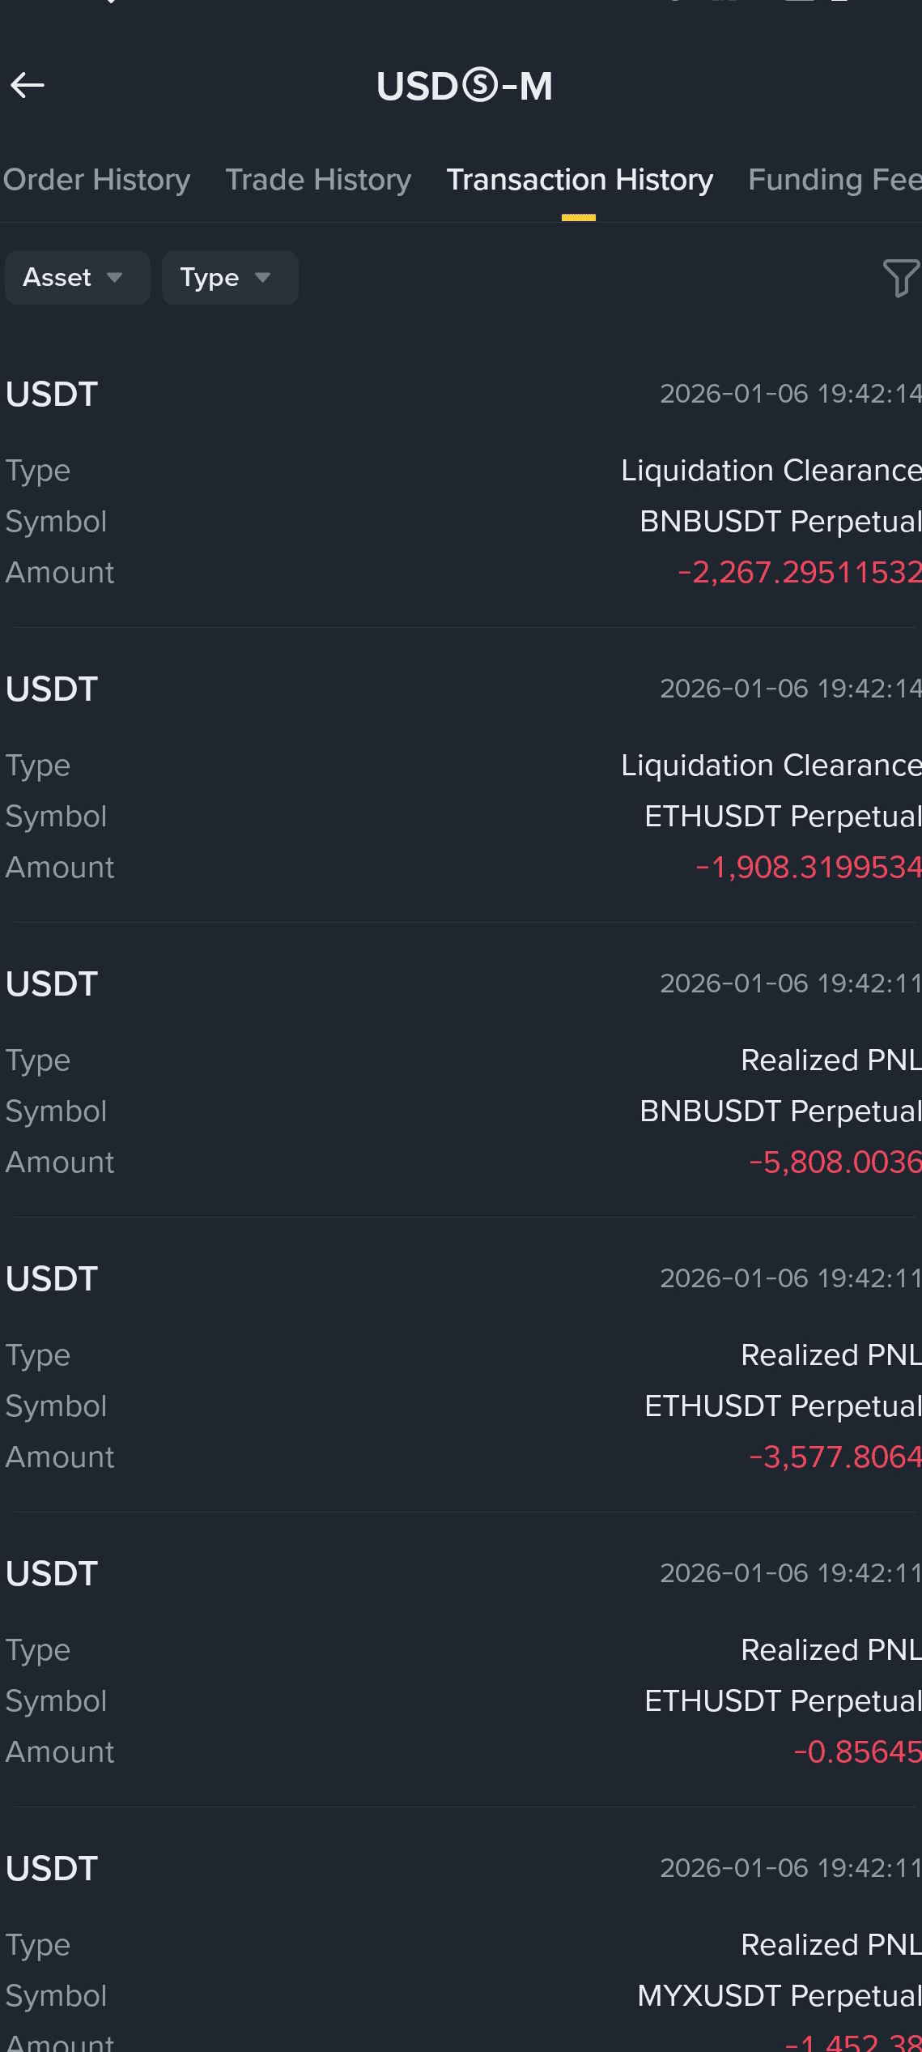The width and height of the screenshot is (922, 2052).
Task: Open ETHUSDT Liquidation Clearance entry
Action: coord(461,776)
